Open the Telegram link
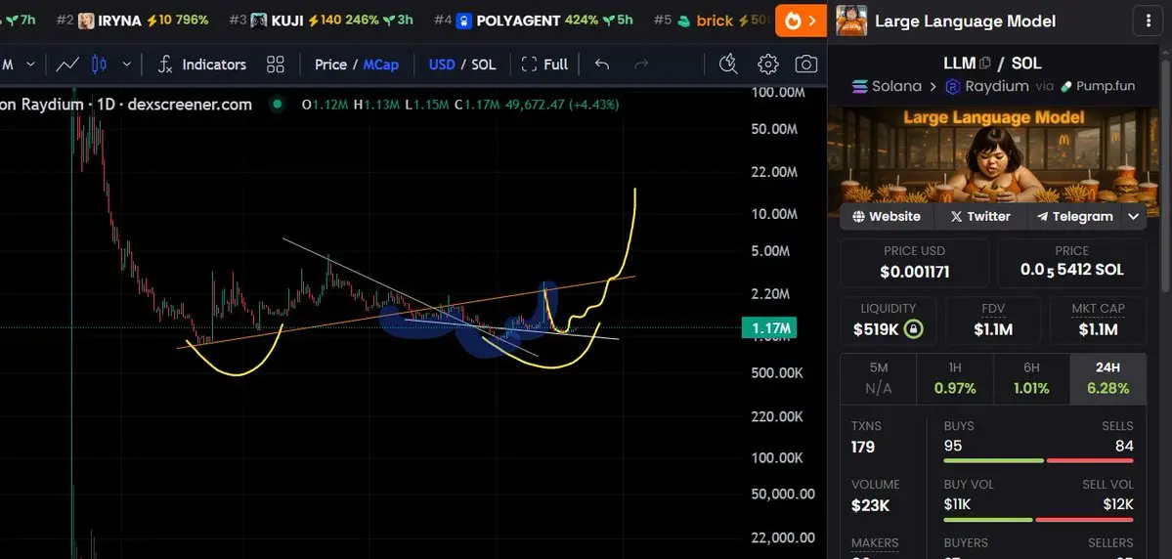 (1075, 217)
